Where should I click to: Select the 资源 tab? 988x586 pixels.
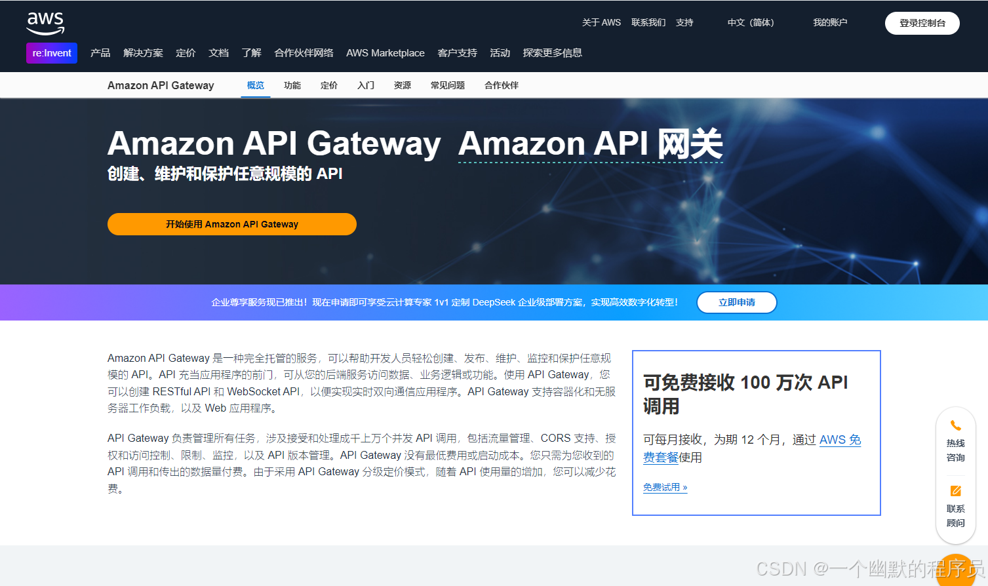tap(403, 86)
